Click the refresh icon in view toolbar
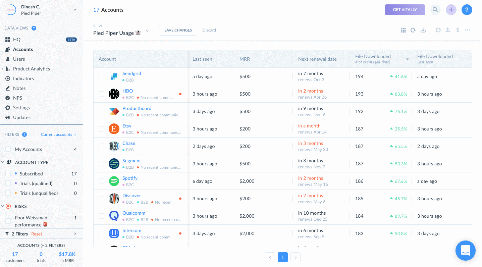The width and height of the screenshot is (482, 267). (413, 30)
